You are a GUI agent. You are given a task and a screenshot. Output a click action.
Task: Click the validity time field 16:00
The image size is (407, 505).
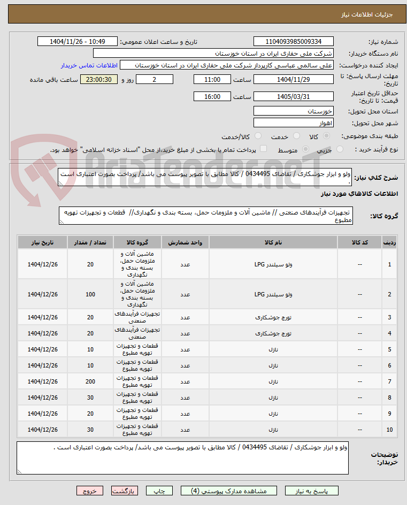pos(212,97)
